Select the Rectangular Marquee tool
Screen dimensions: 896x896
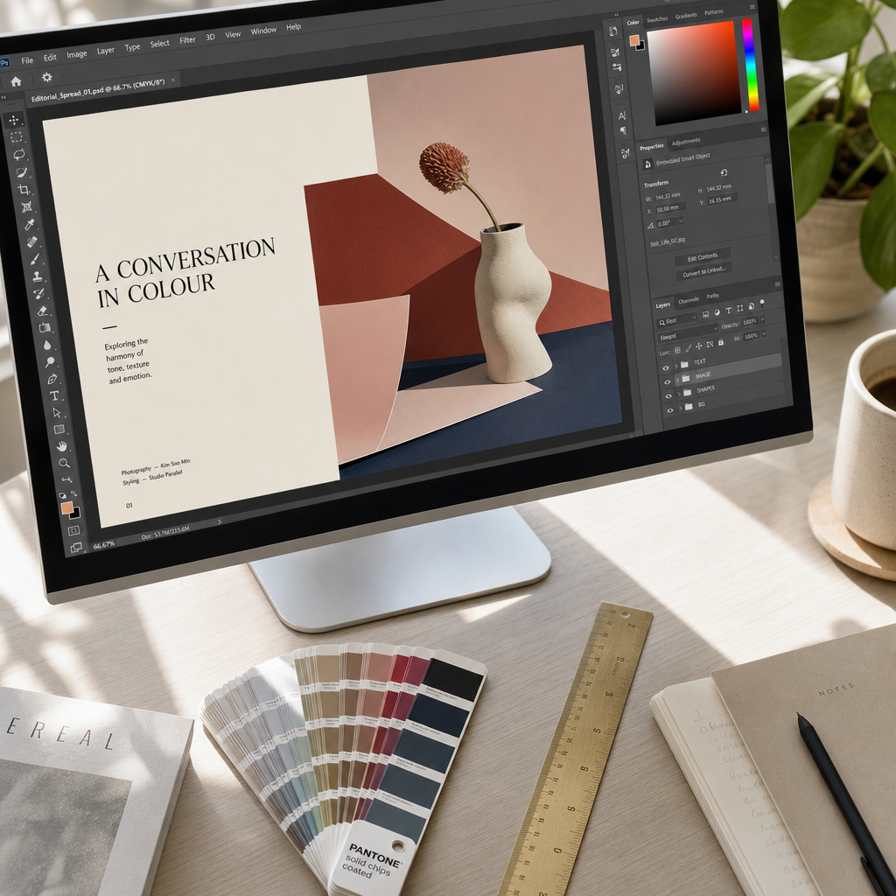[17, 136]
